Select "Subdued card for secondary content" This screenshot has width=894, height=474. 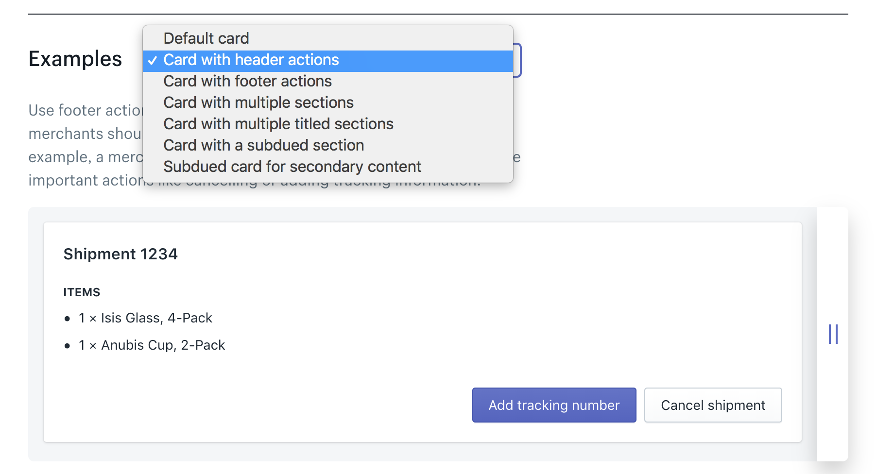coord(292,166)
